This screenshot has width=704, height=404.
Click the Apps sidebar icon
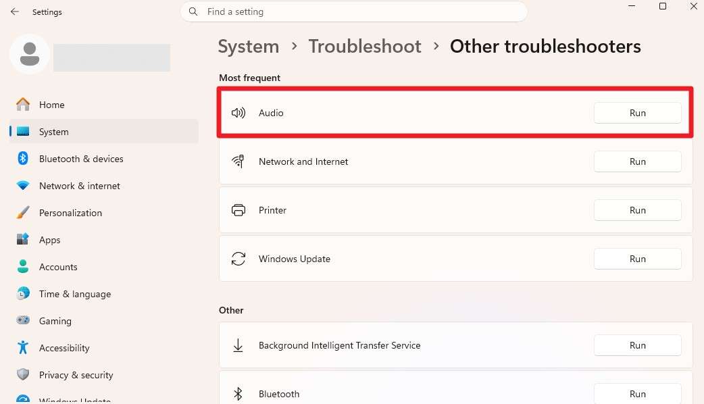click(23, 239)
